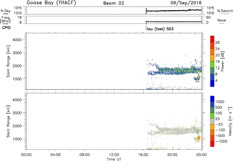Click the '28' label on Power colorbar
Screen dimensions: 233x161
(217, 42)
